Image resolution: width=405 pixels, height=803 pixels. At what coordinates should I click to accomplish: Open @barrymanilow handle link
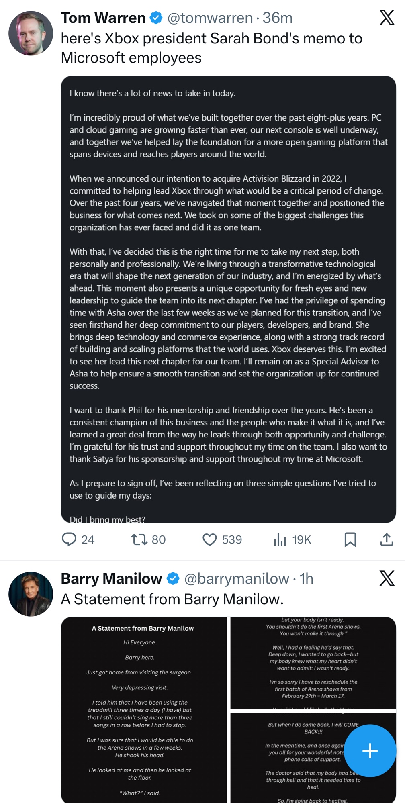coord(237,579)
